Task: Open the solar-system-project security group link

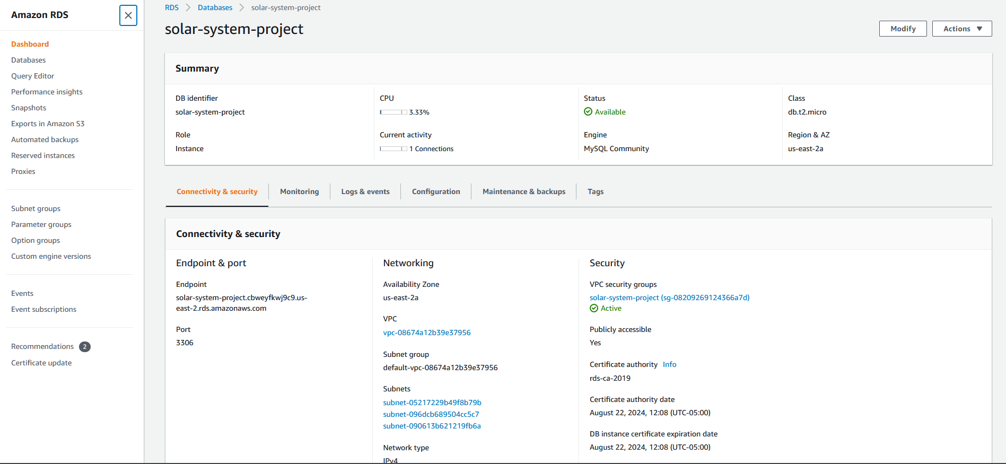Action: click(670, 297)
